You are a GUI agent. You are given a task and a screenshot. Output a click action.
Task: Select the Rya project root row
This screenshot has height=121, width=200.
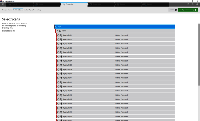114,27
